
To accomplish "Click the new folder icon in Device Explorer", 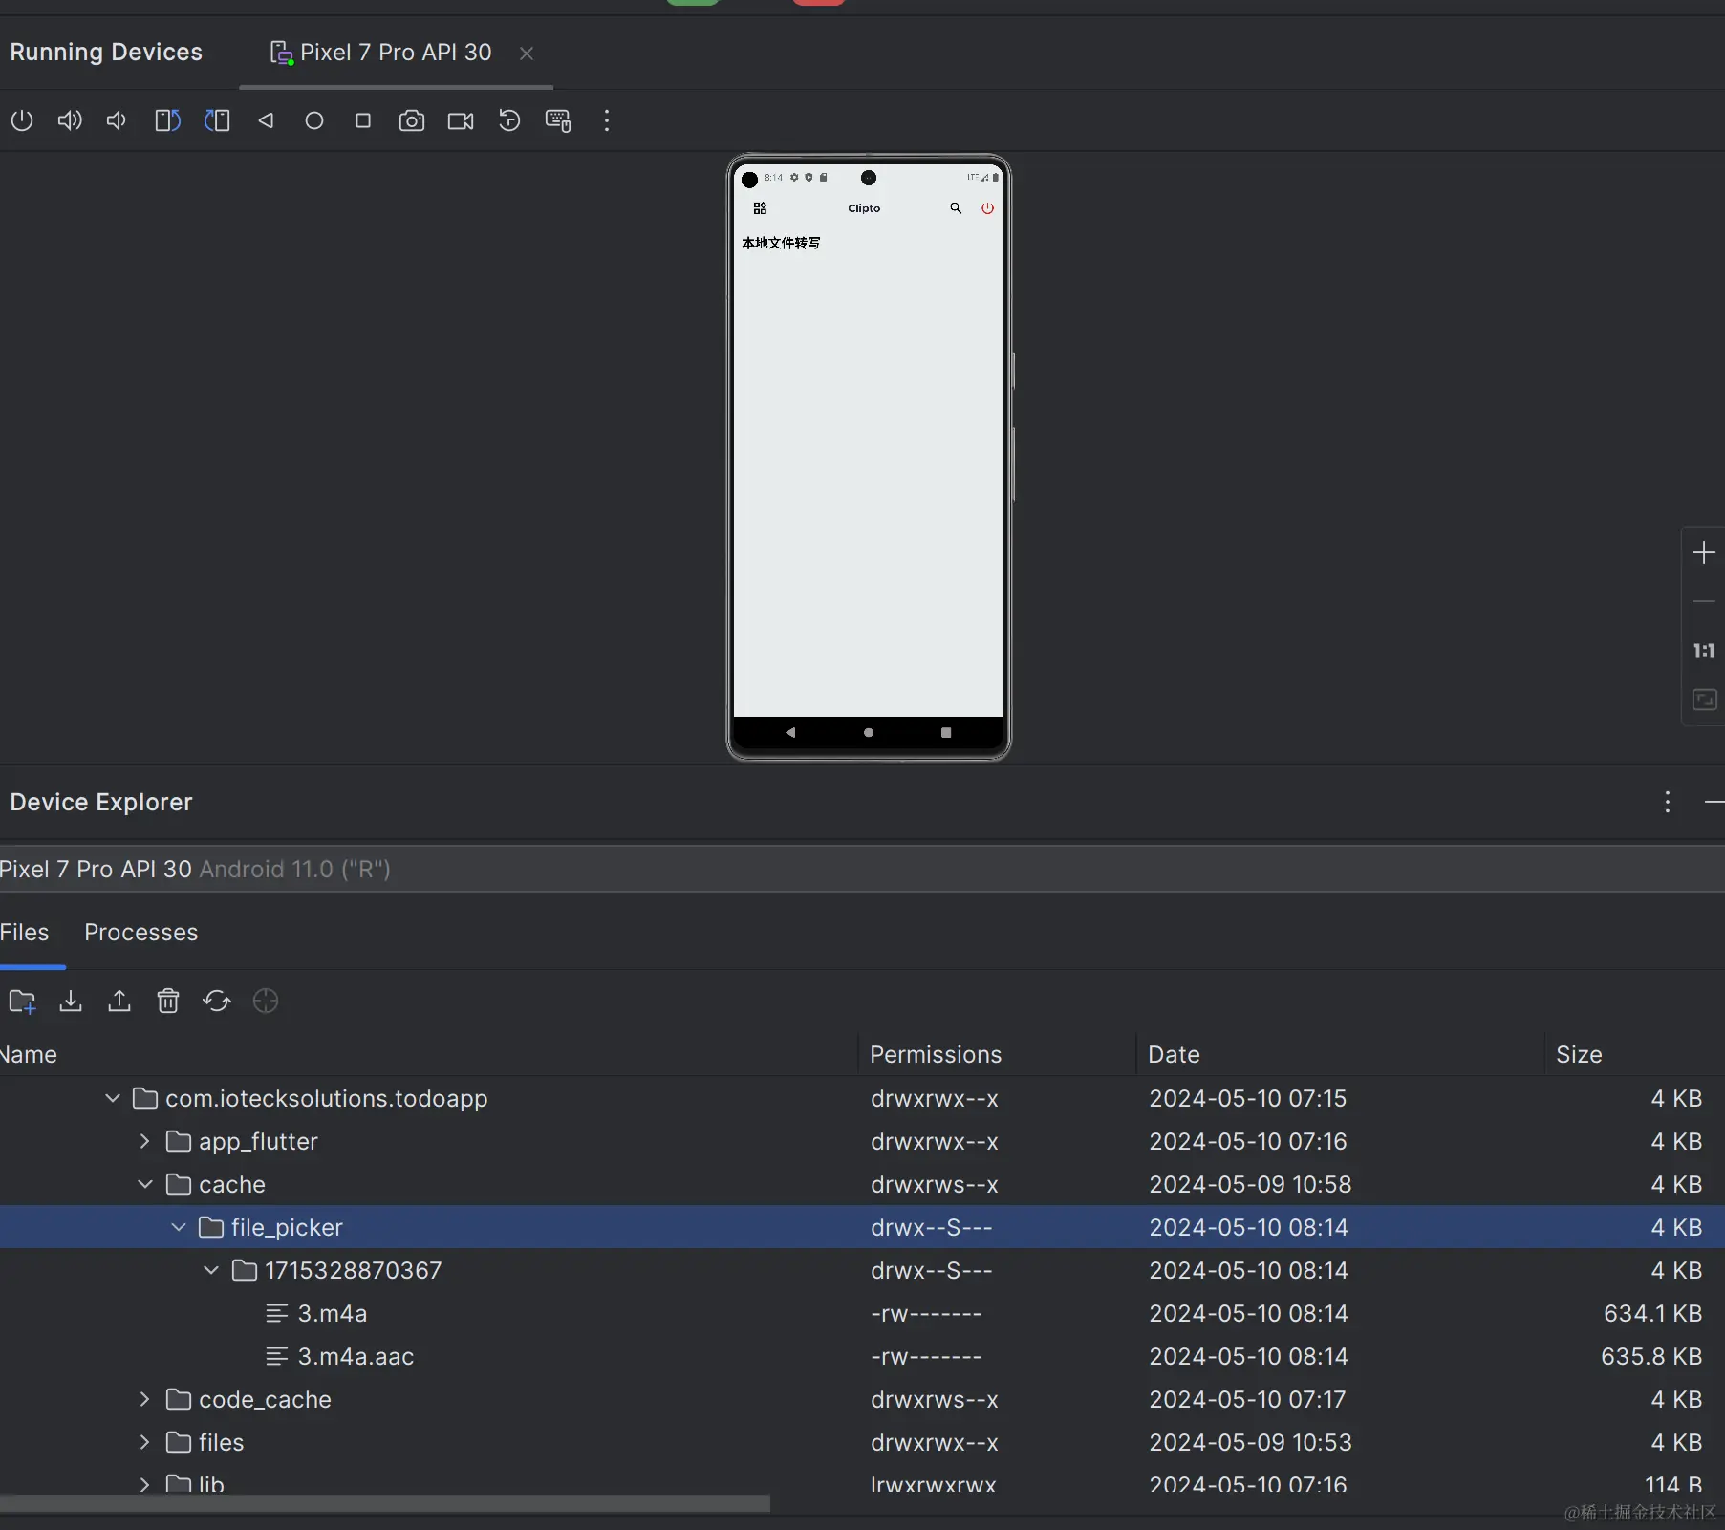I will [x=22, y=1002].
